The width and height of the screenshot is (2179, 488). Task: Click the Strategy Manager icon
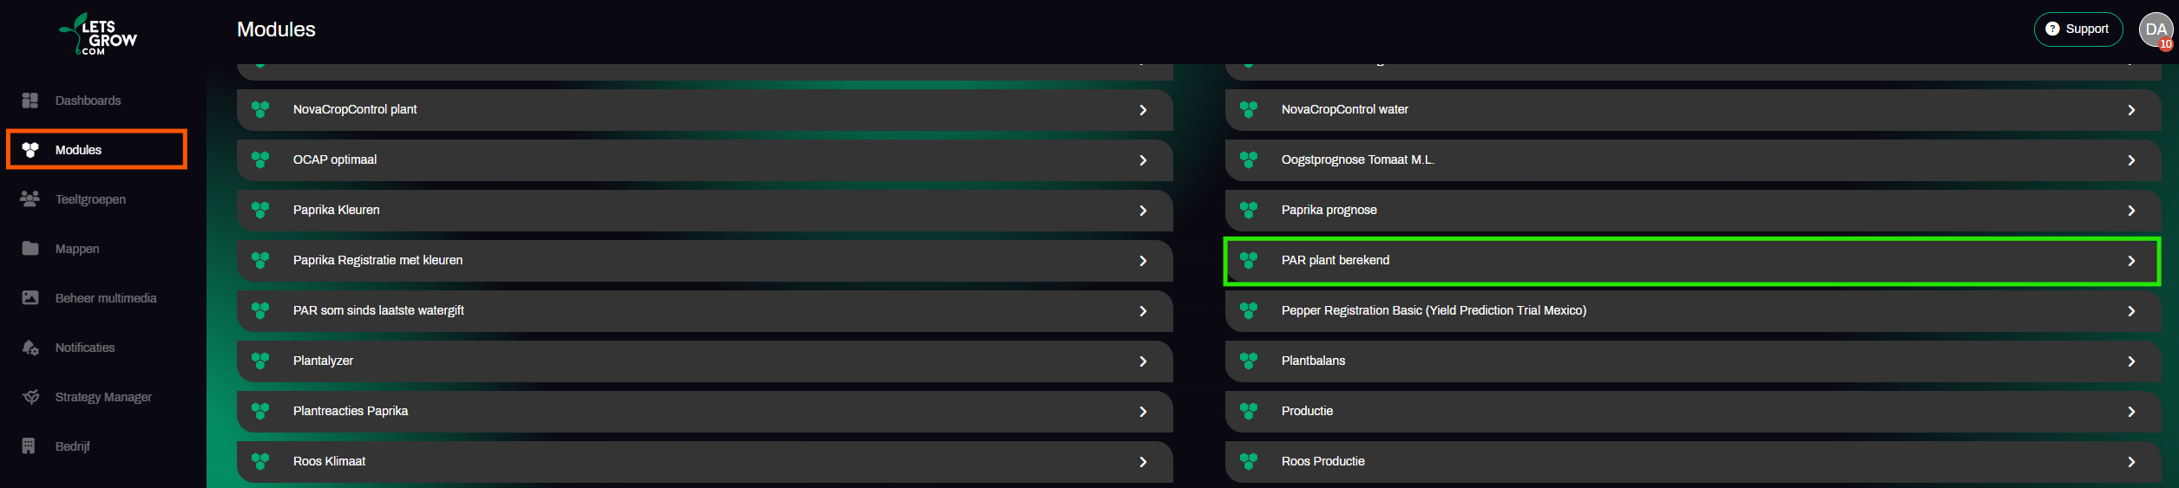point(30,397)
